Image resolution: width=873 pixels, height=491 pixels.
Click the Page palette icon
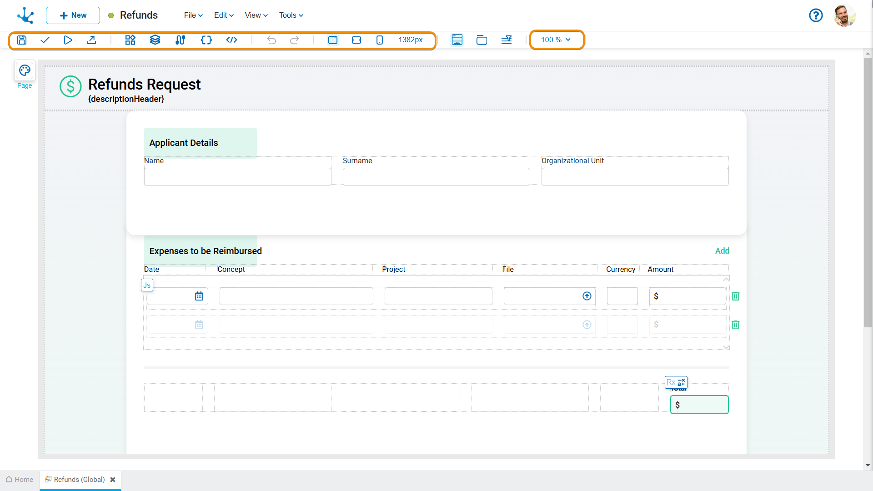click(25, 70)
